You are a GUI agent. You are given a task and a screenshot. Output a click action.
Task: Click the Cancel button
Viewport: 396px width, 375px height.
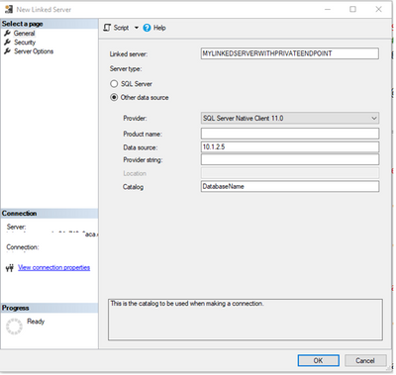click(x=365, y=360)
